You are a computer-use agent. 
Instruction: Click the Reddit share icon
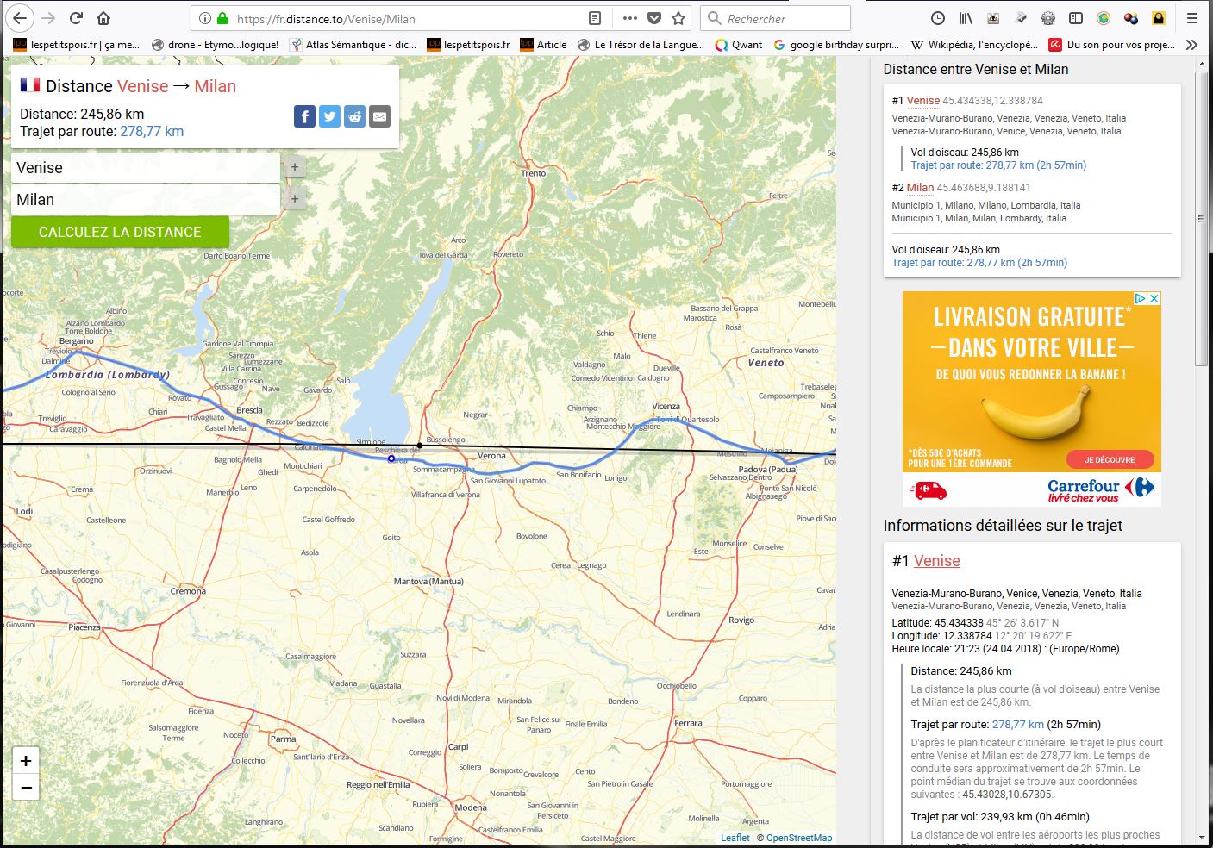click(354, 116)
